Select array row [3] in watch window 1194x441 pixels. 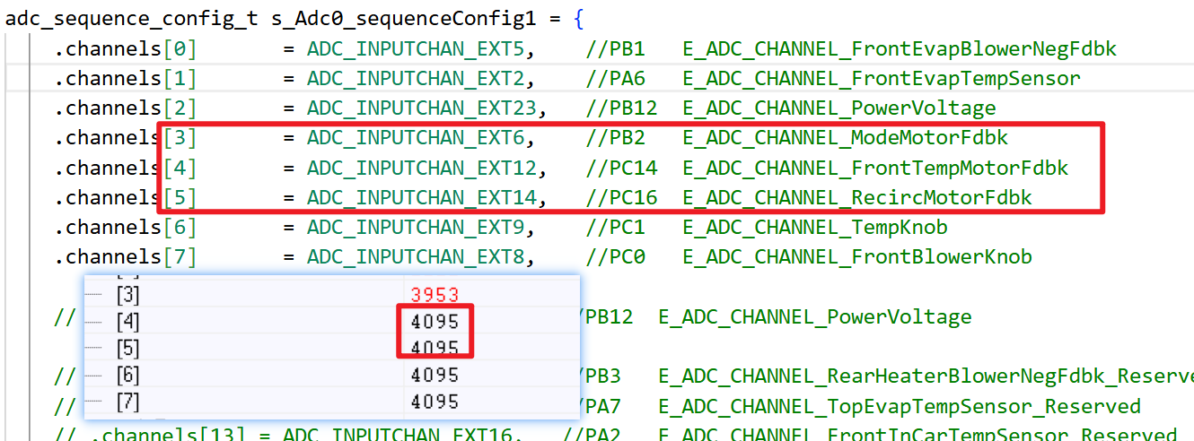click(x=331, y=293)
